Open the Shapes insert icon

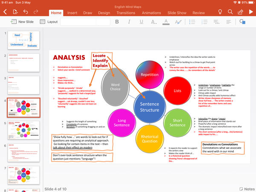coord(242,22)
